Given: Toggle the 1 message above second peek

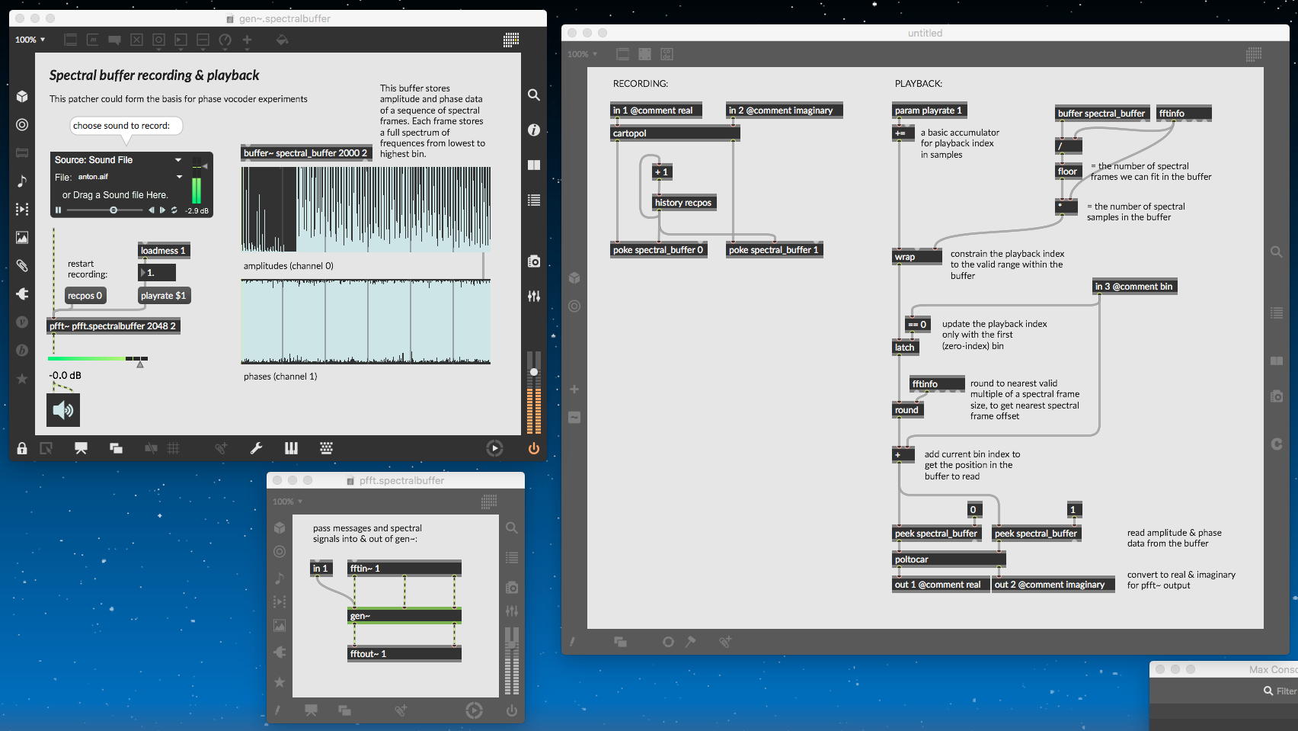Looking at the screenshot, I should tap(1073, 510).
